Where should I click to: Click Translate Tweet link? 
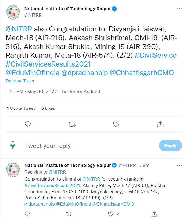(20, 81)
